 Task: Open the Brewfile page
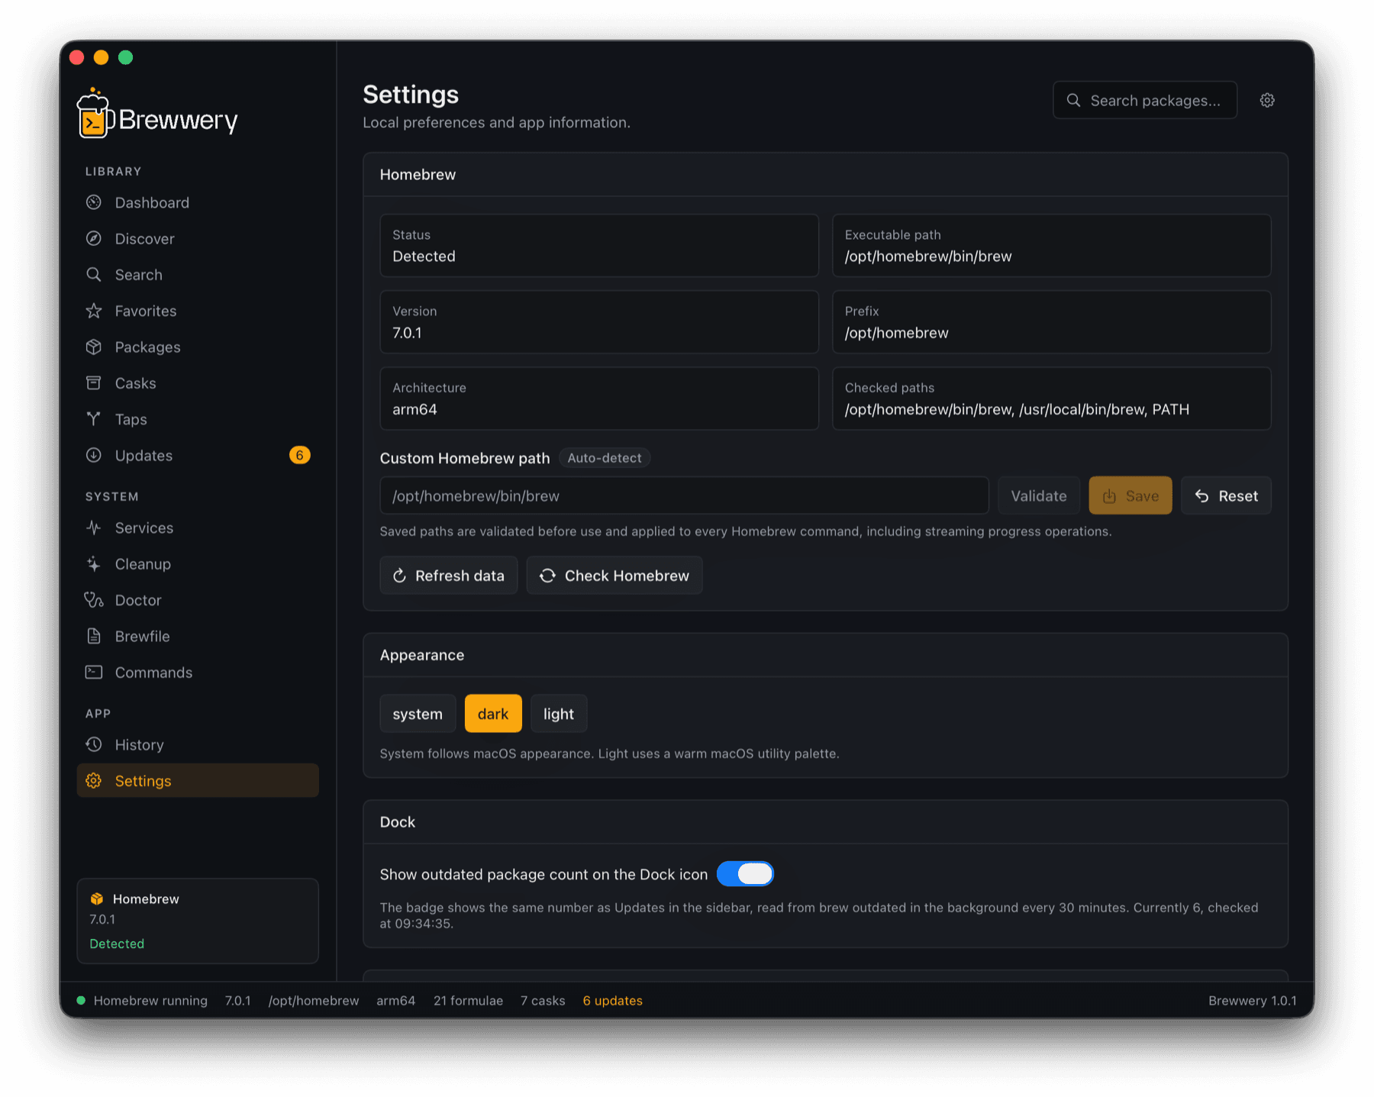198,636
